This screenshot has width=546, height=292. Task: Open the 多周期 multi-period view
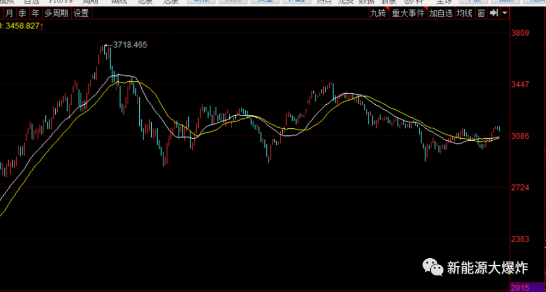(56, 14)
